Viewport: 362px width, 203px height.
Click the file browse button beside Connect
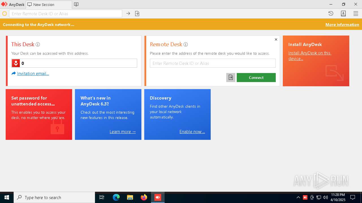pyautogui.click(x=231, y=78)
